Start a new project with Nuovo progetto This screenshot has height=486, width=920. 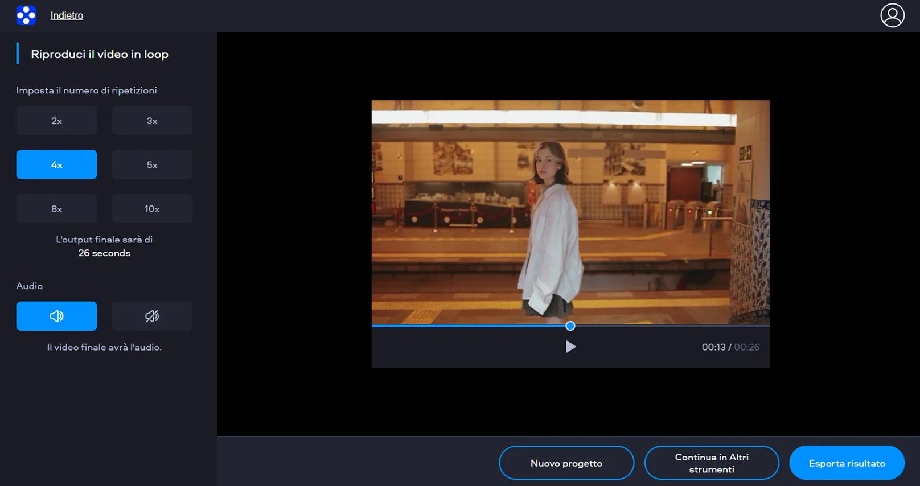pyautogui.click(x=566, y=463)
